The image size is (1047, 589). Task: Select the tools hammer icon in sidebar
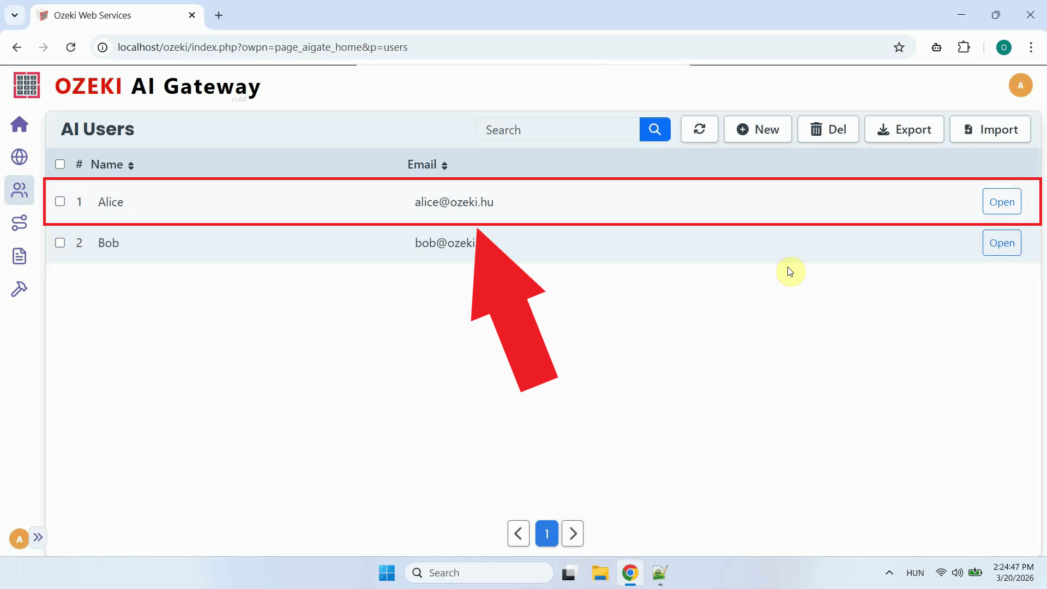coord(20,289)
